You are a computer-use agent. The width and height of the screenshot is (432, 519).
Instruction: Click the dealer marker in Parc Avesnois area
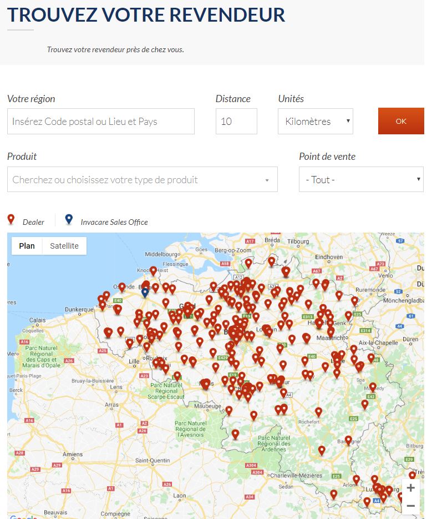pyautogui.click(x=235, y=434)
